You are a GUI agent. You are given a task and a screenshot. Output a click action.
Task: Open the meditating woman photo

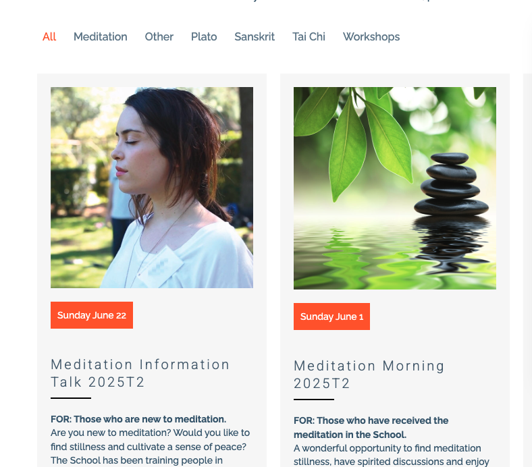152,188
